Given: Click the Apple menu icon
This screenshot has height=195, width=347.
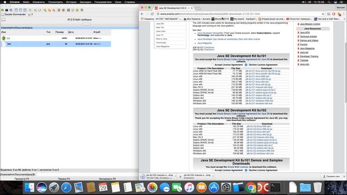Looking at the screenshot, I should point(5,2).
